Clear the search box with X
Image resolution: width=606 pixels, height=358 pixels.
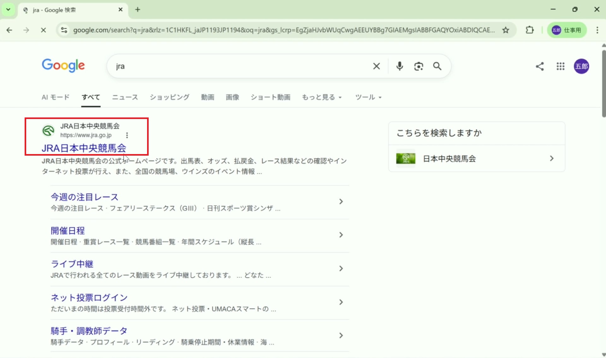click(376, 66)
